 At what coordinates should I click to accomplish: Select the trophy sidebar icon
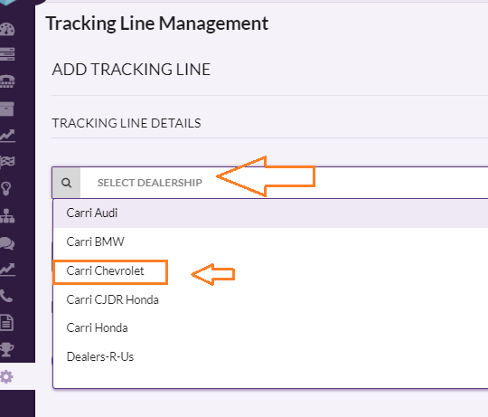[x=7, y=349]
